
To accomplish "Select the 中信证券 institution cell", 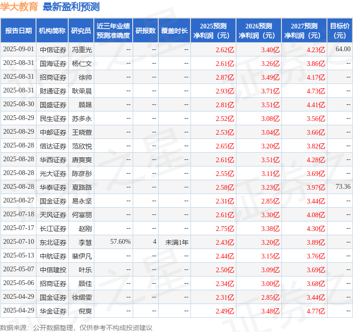I will point(53,50).
